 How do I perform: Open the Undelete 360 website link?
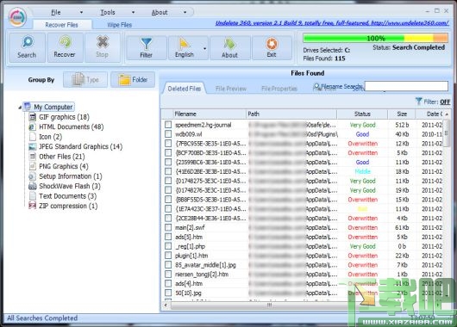[x=332, y=23]
